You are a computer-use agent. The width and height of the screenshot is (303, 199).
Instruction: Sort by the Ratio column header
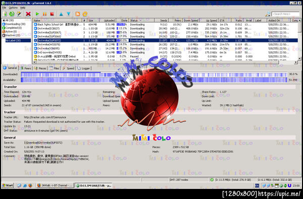tap(237, 20)
